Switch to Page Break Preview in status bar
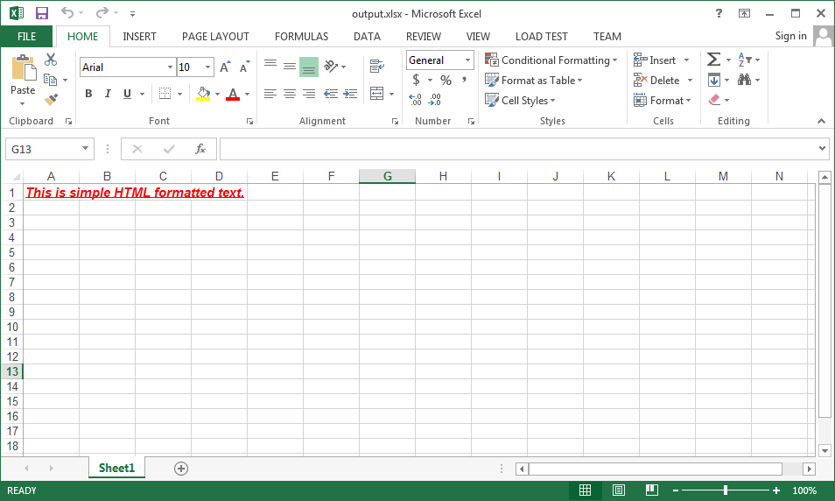The height and width of the screenshot is (501, 835). point(652,490)
